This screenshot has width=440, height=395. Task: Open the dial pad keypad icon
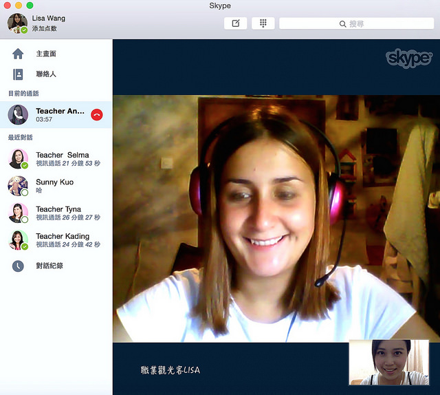click(x=263, y=23)
